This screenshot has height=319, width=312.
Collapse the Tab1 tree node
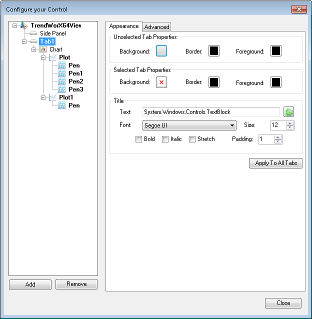[24, 41]
